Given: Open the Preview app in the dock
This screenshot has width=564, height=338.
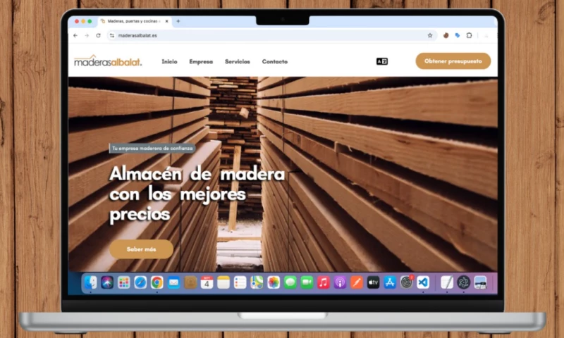Looking at the screenshot, I should 480,282.
